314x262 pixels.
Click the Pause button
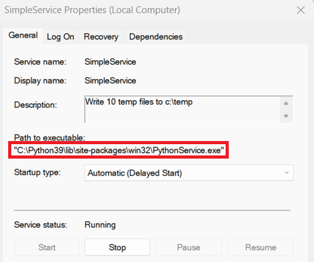coord(189,247)
